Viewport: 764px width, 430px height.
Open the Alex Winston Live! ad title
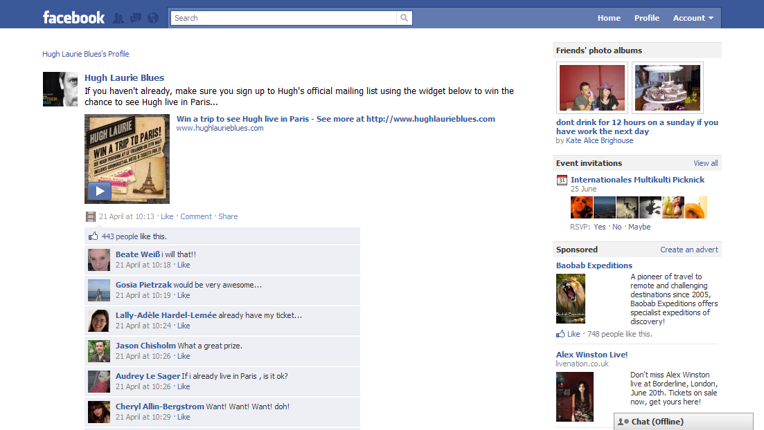[592, 355]
